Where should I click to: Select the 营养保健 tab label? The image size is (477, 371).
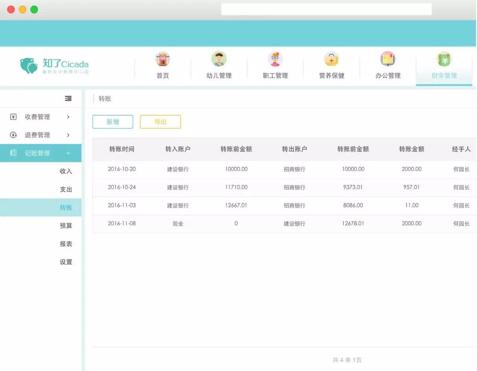pos(332,75)
